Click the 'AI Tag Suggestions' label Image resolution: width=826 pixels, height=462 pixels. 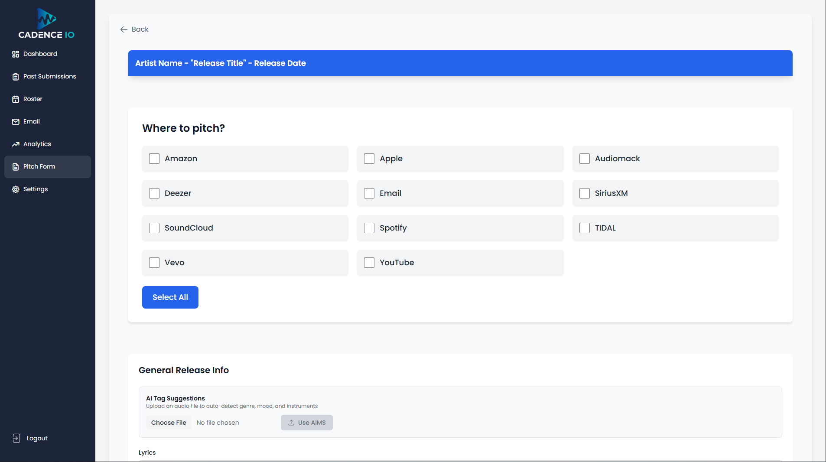(176, 398)
